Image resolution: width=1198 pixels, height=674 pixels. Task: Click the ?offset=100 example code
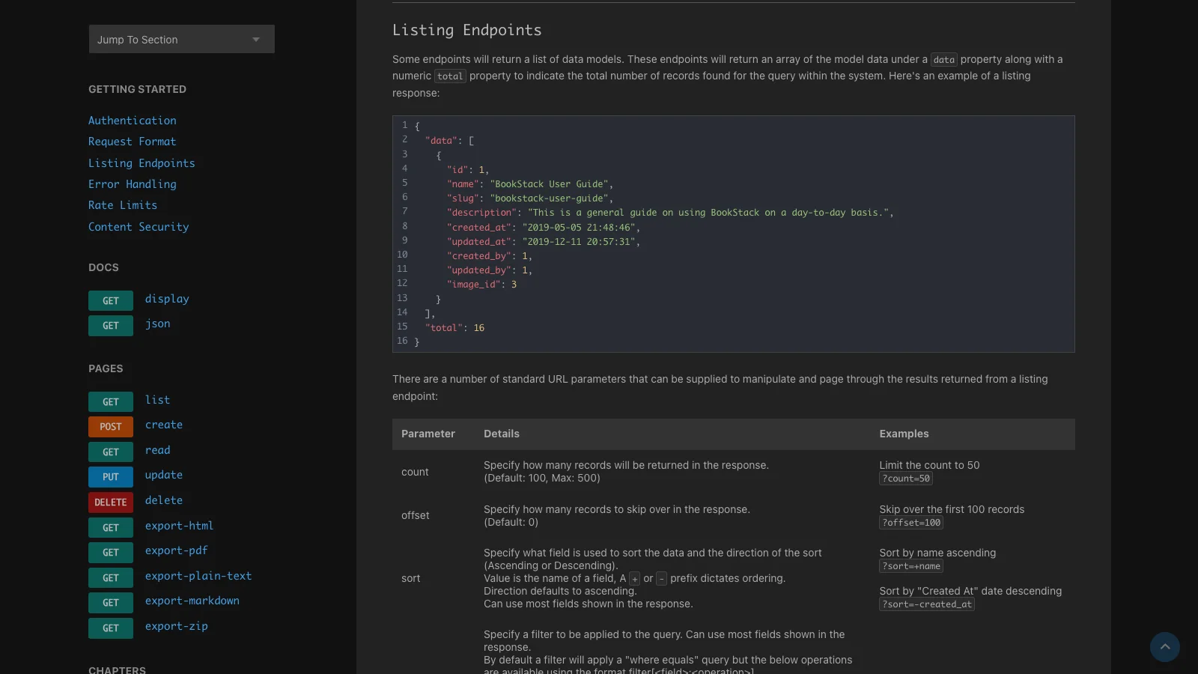[x=911, y=523]
